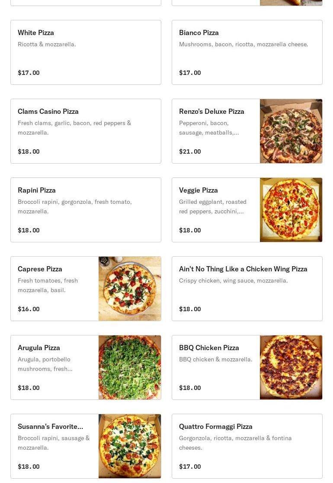Viewport: 333px width, 483px height.
Task: Select the Quattro Formaggi Pizza card
Action: click(x=247, y=446)
